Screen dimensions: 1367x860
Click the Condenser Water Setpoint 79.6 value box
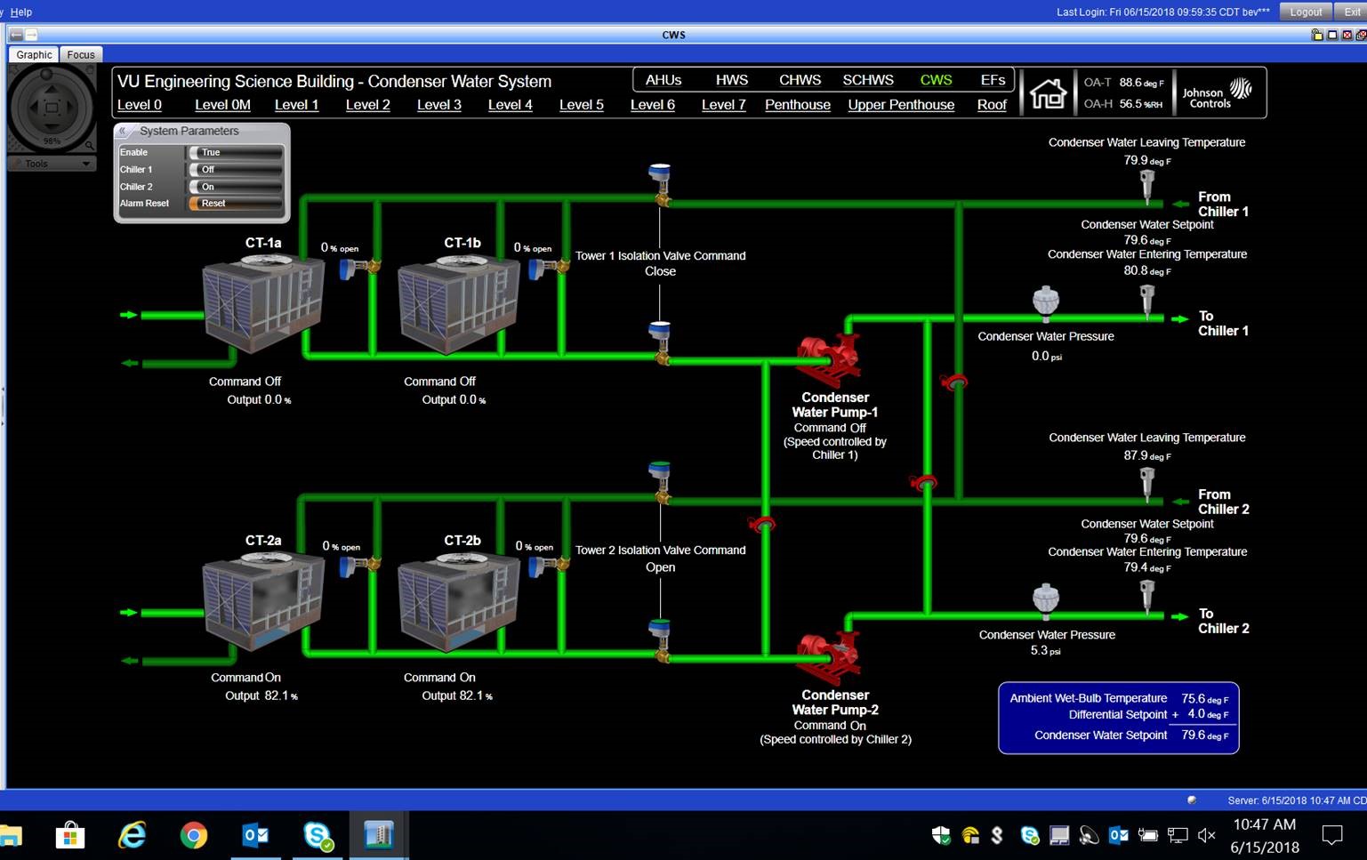pos(1204,735)
